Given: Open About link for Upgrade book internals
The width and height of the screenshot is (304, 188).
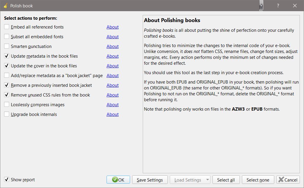Looking at the screenshot, I should pos(112,114).
